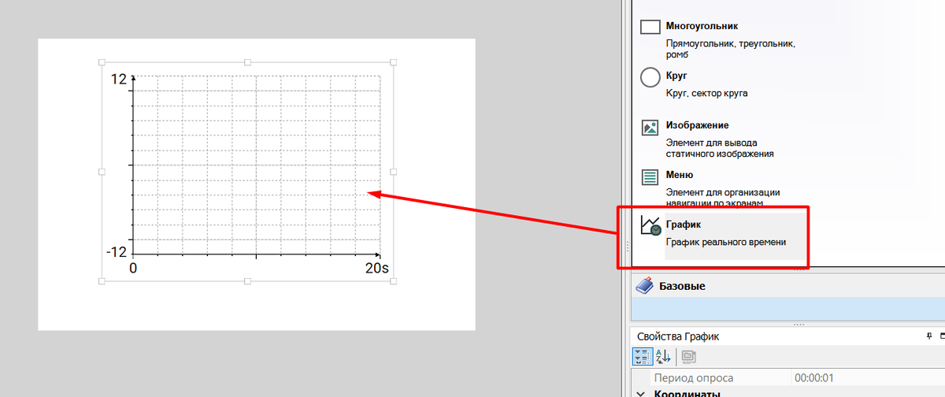Click the bottom-center handle of chart

pos(247,280)
